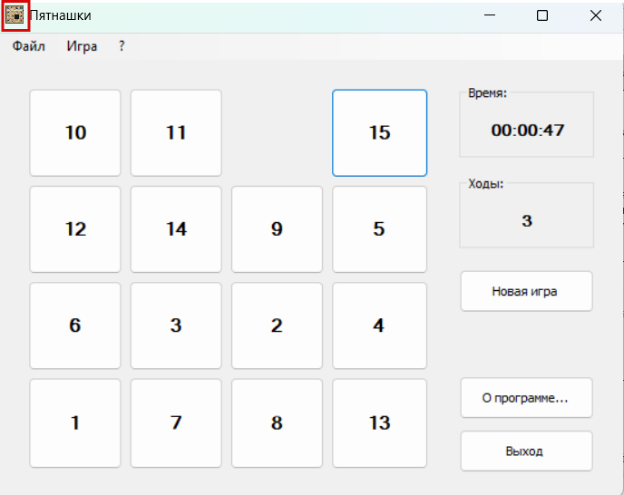Image resolution: width=624 pixels, height=495 pixels.
Task: Maximize the Пятнашки window
Action: [x=542, y=16]
